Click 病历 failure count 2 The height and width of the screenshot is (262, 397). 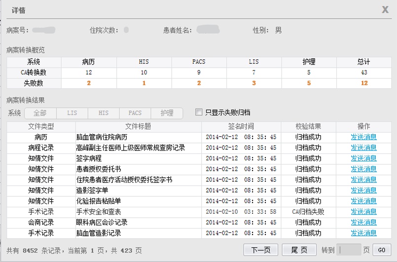click(x=89, y=83)
